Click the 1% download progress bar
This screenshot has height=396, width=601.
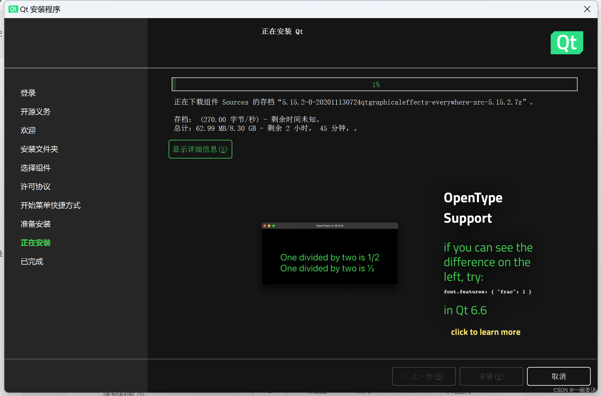coord(375,84)
